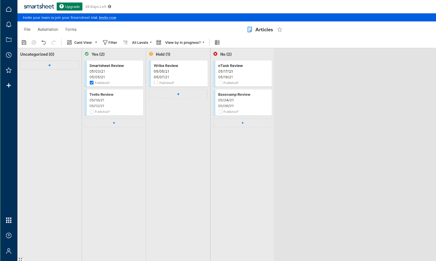The width and height of the screenshot is (436, 261).
Task: Open the Account profile icon
Action: coord(9,251)
